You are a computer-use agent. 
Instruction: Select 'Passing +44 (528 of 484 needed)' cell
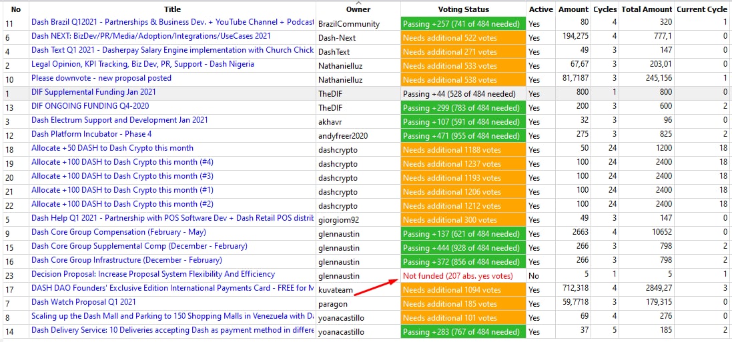click(463, 94)
